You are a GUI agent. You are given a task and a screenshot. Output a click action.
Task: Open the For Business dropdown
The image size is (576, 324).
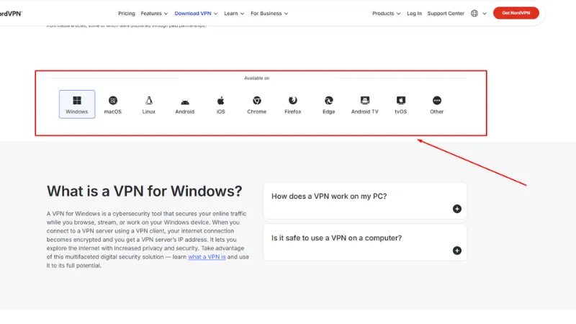(269, 13)
